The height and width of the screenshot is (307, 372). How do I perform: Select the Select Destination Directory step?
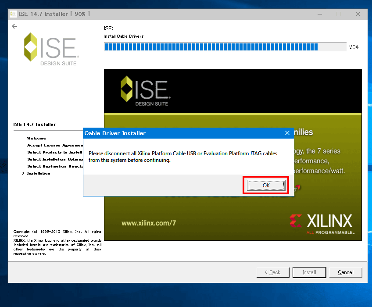coord(55,166)
